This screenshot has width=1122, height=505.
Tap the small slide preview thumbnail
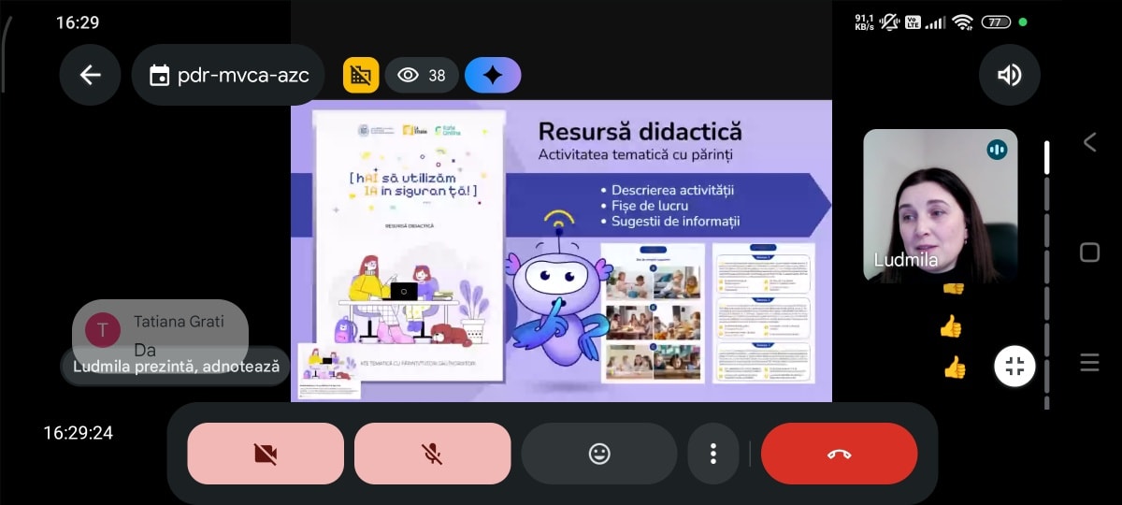[329, 371]
